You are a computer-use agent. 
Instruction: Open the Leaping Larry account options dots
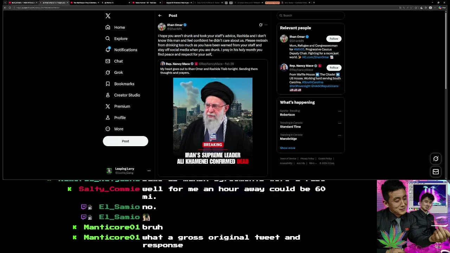[149, 171]
